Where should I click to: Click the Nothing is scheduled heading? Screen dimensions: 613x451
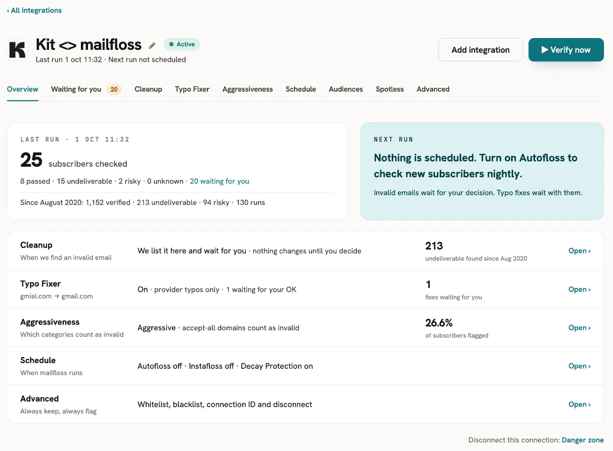pyautogui.click(x=476, y=166)
